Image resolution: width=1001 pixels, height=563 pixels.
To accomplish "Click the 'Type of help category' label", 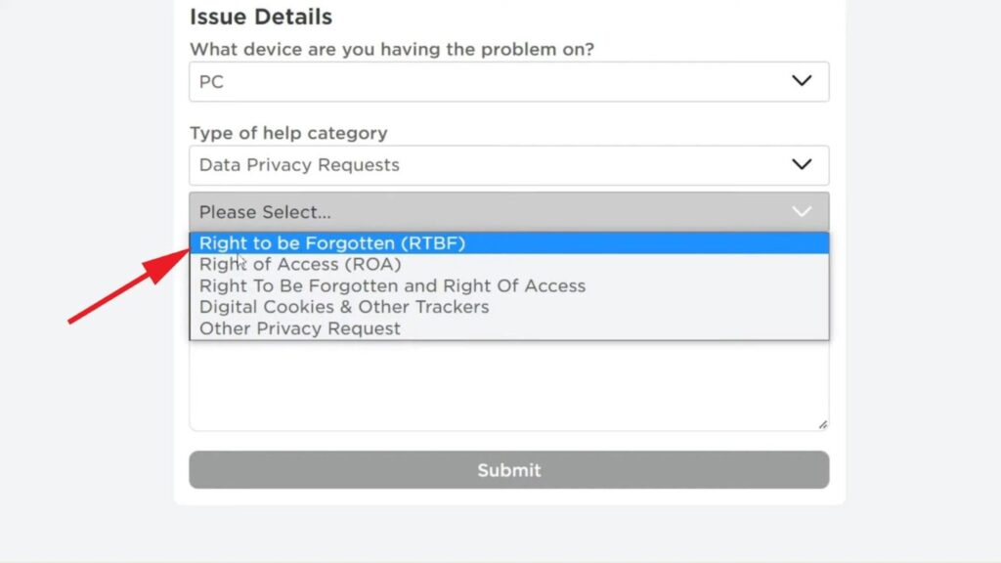I will [288, 133].
